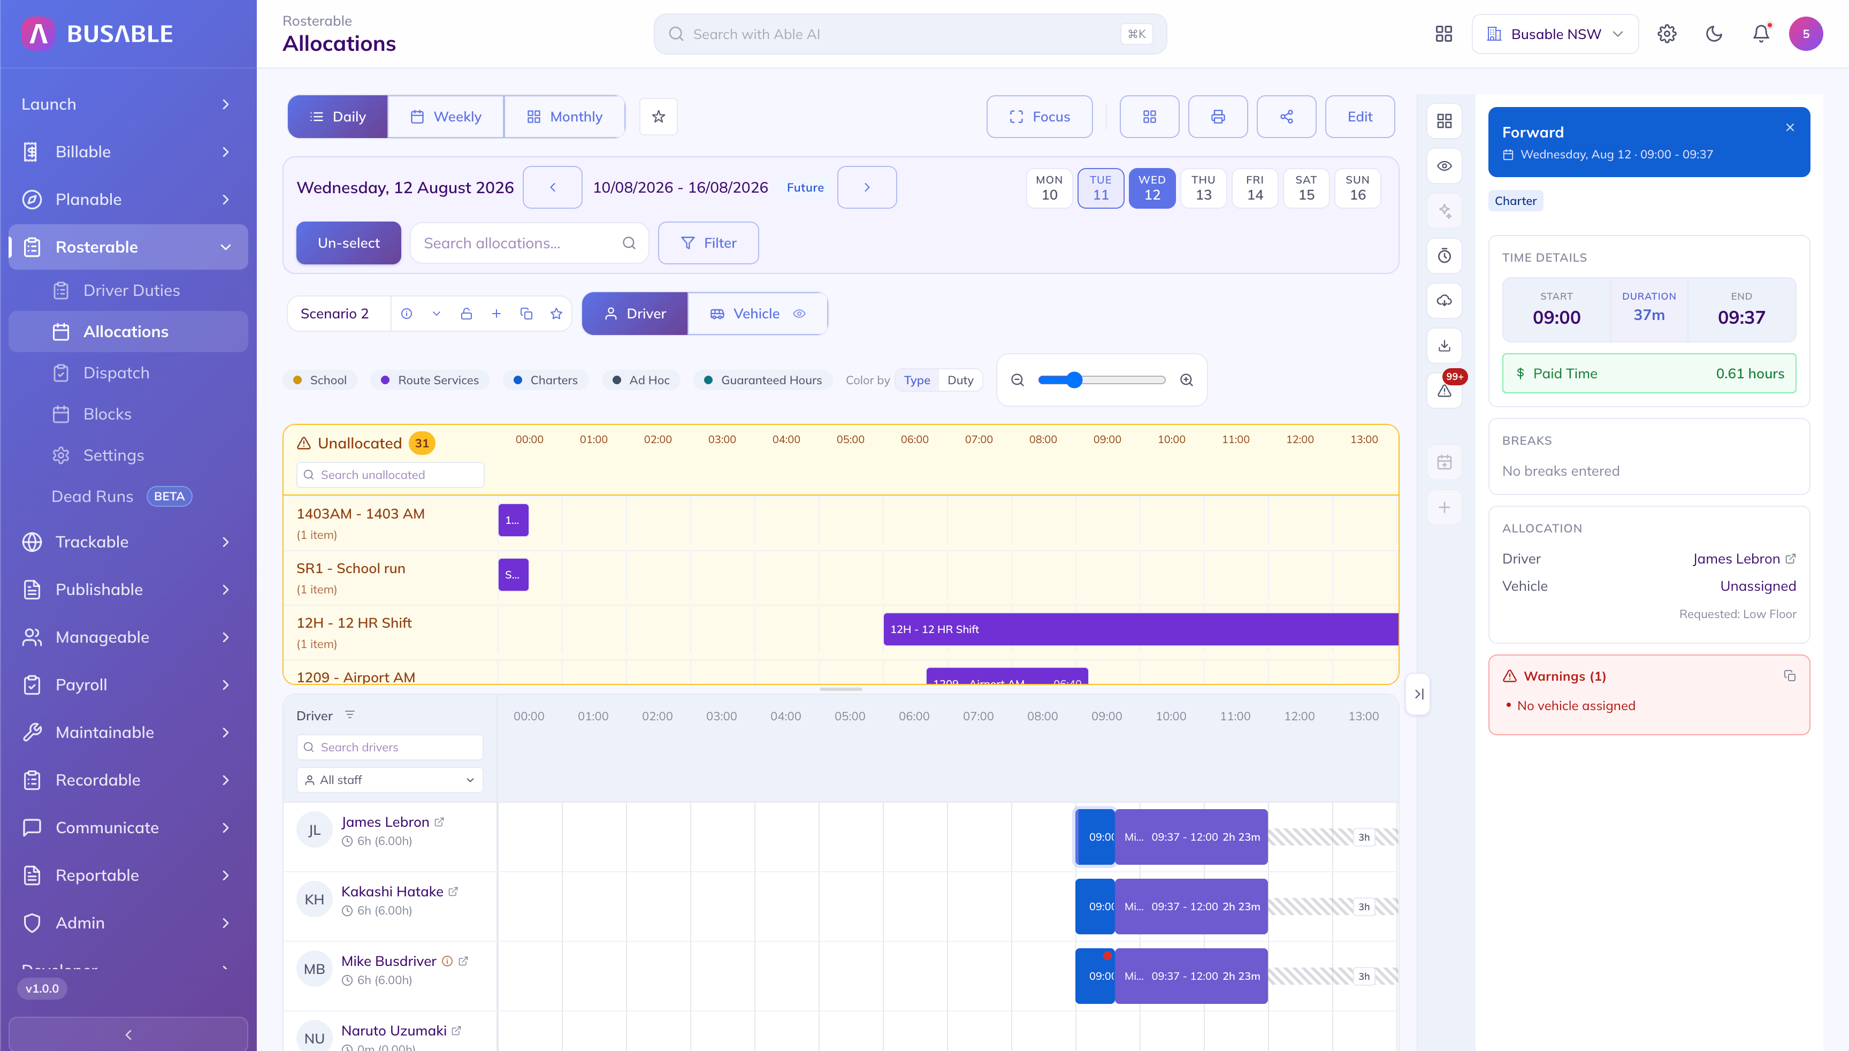This screenshot has height=1051, width=1849.
Task: Toggle dark mode moon icon
Action: (1714, 34)
